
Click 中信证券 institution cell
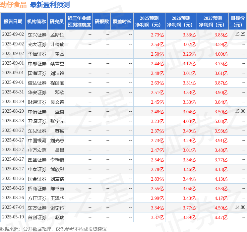(x=37, y=112)
